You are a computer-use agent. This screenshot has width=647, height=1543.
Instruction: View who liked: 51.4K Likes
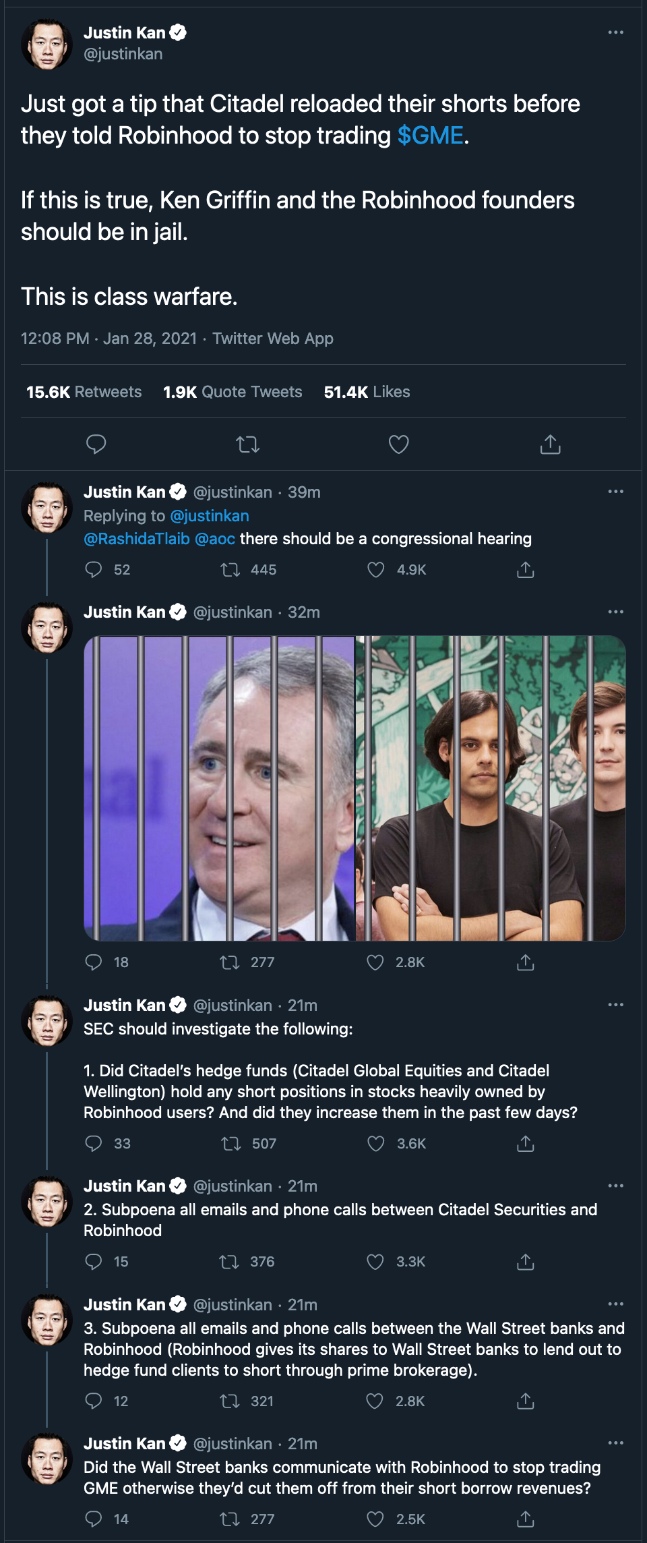click(367, 392)
